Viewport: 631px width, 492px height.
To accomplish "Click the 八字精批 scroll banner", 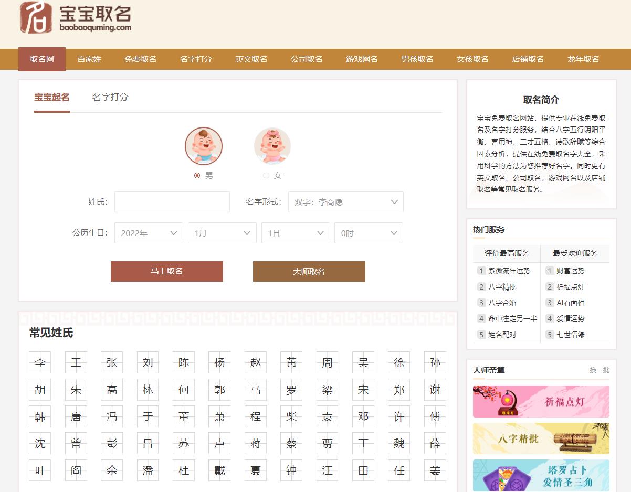I will click(x=541, y=438).
